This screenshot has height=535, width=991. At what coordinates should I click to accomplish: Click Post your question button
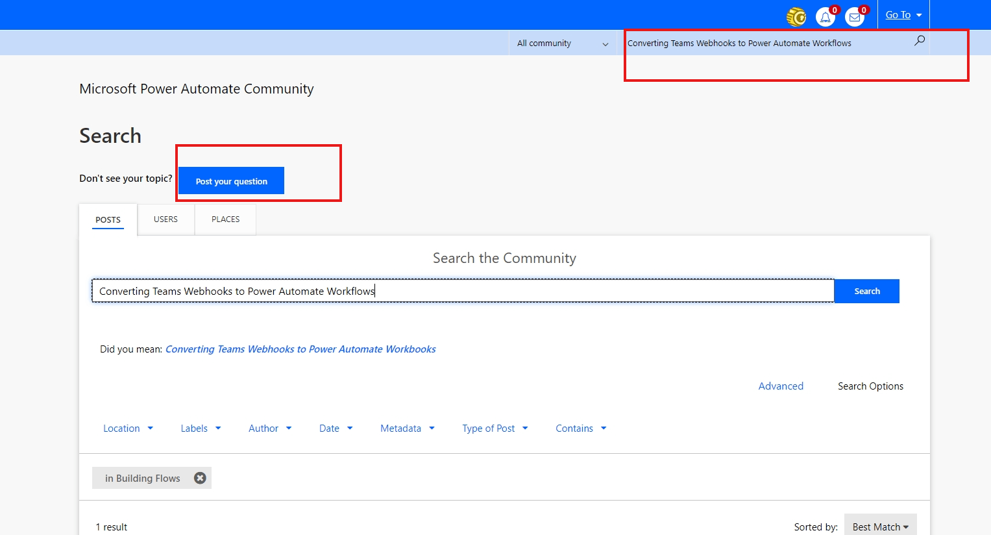(231, 180)
